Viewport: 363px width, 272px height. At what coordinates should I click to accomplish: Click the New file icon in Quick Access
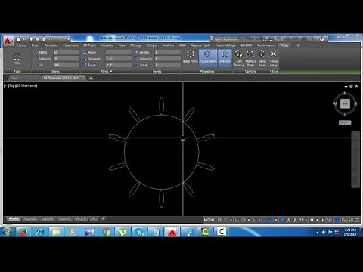click(18, 39)
